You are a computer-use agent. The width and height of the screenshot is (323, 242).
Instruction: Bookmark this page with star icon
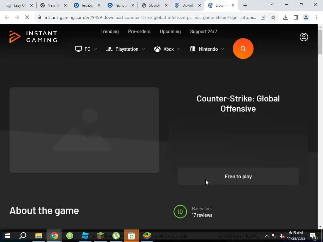(x=273, y=18)
